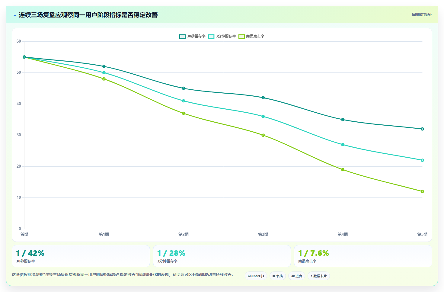Viewport: 444px width, 292px height.
Task: Click 3分钟留存率 data point at 第5期
Action: pos(422,160)
